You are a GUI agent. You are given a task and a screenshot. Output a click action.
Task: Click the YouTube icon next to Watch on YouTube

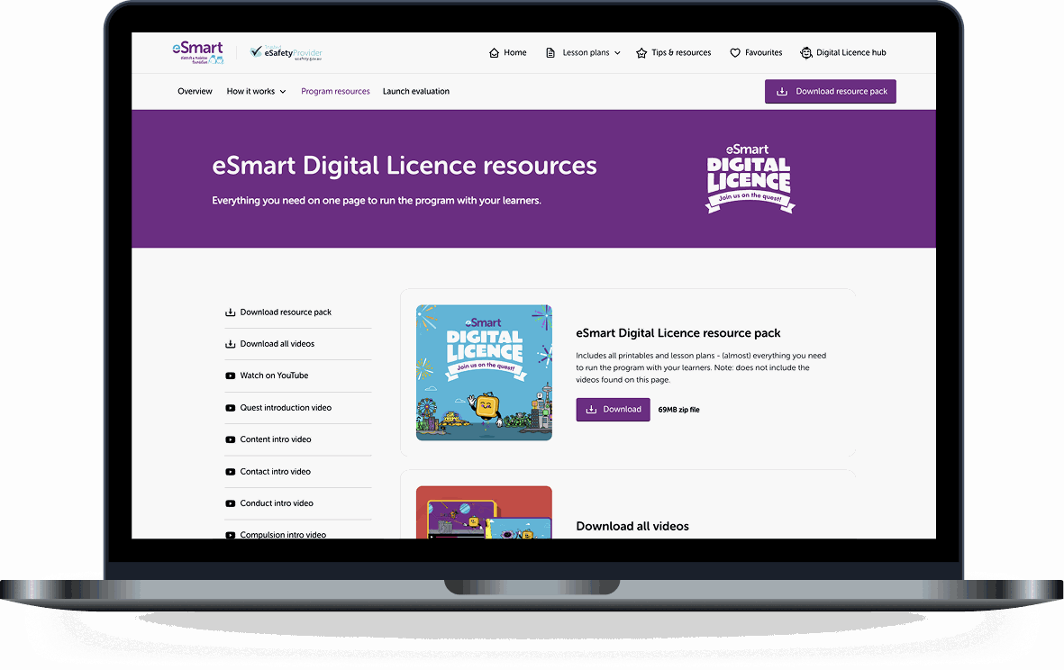coord(230,376)
